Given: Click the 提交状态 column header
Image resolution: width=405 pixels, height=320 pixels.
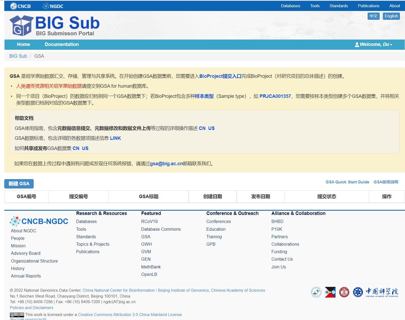Looking at the screenshot, I should coord(327,196).
